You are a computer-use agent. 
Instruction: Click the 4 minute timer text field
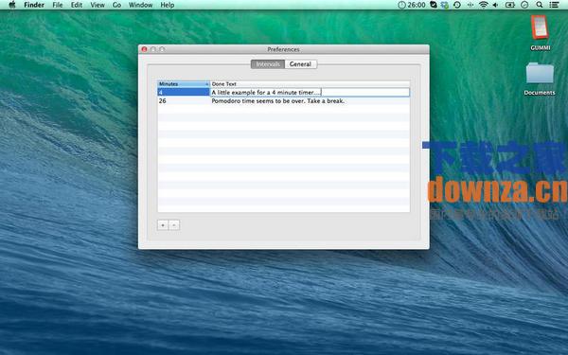point(310,93)
